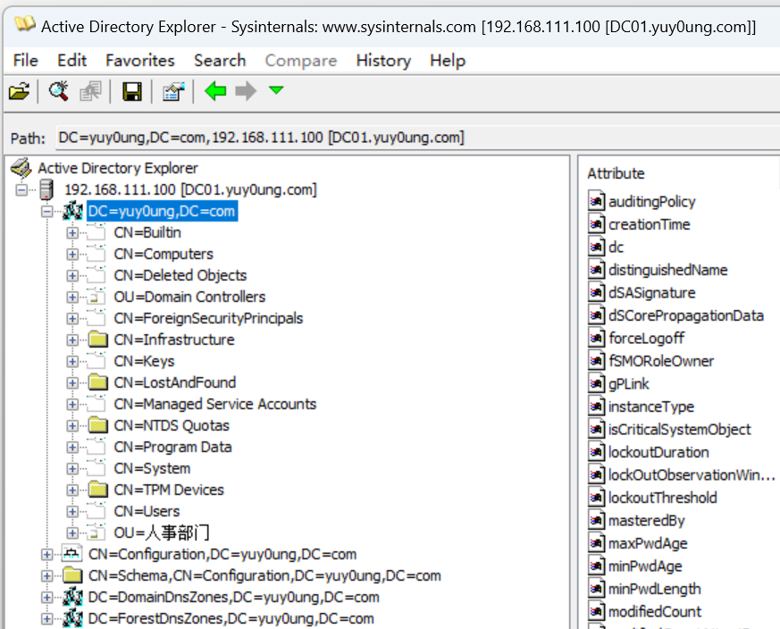Click the CN=Infrastructure folder icon

(96, 340)
